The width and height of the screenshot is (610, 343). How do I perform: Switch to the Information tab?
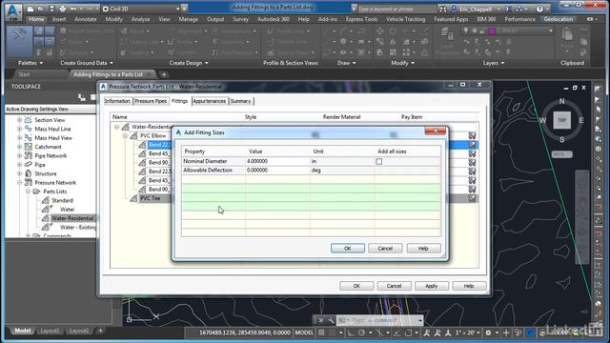pyautogui.click(x=117, y=101)
